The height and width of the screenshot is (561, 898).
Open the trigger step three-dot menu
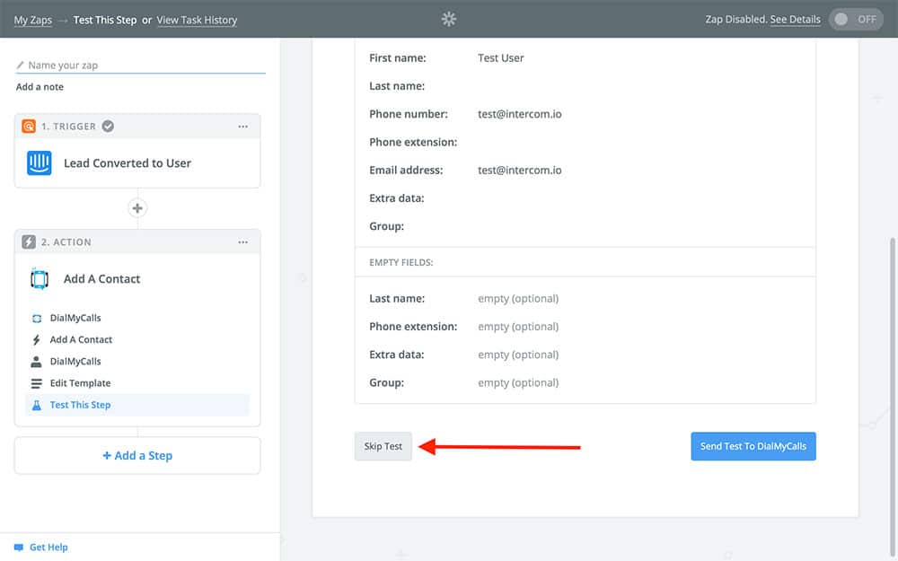pyautogui.click(x=242, y=127)
